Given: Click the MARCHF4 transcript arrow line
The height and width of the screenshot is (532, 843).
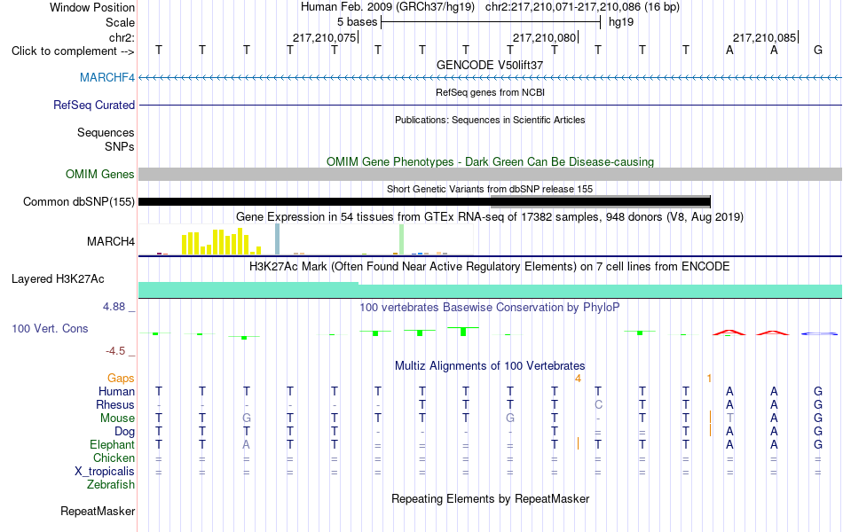Looking at the screenshot, I should coord(490,78).
